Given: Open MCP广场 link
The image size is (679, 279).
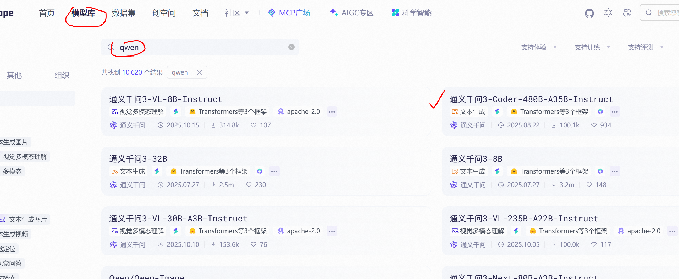Looking at the screenshot, I should pos(289,13).
